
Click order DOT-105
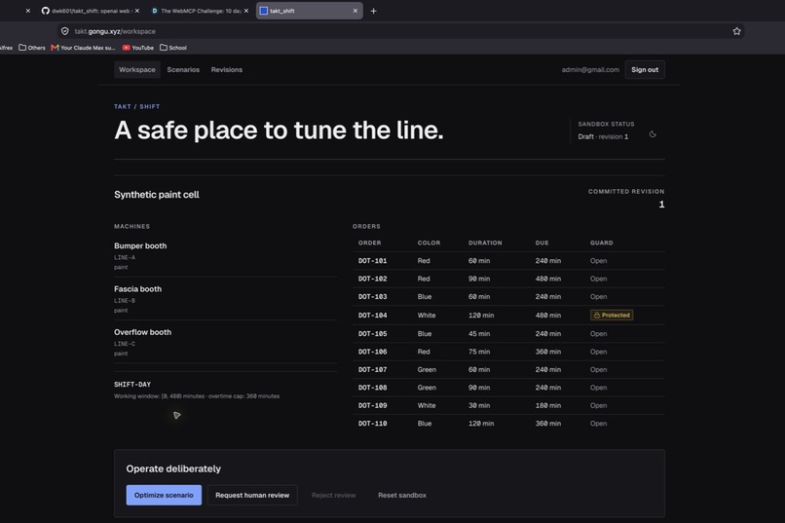pyautogui.click(x=372, y=334)
